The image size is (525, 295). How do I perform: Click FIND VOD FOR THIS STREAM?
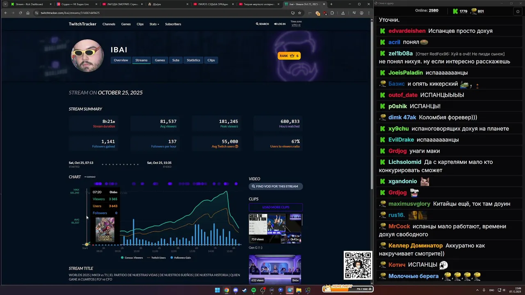point(276,186)
